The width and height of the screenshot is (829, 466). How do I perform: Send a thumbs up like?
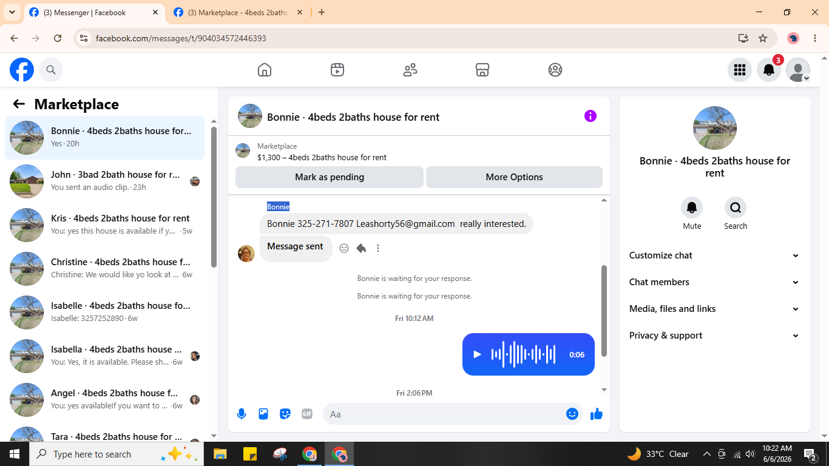coord(597,414)
